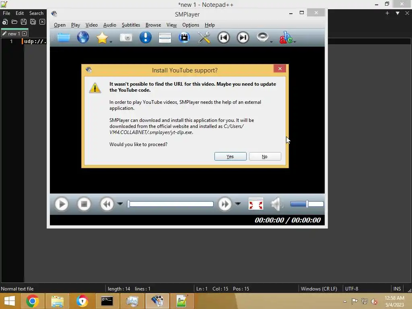The image size is (412, 309).
Task: Click the plus icon in Notepad++ top right
Action: tap(387, 13)
